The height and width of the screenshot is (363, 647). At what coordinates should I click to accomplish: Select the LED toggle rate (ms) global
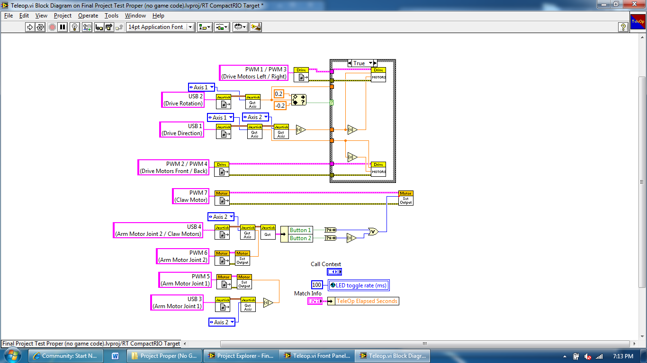(359, 285)
